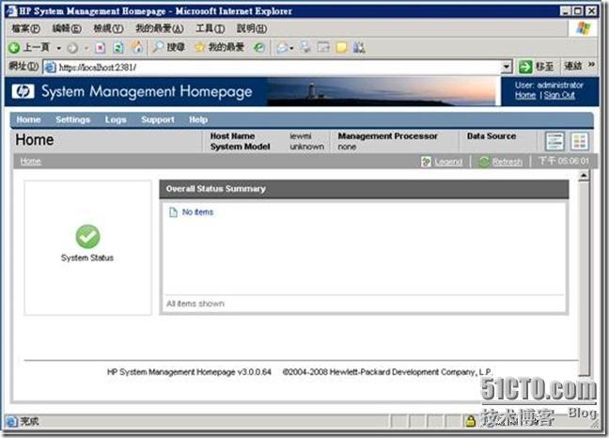This screenshot has width=609, height=438.
Task: Click the System Model label
Action: 240,147
